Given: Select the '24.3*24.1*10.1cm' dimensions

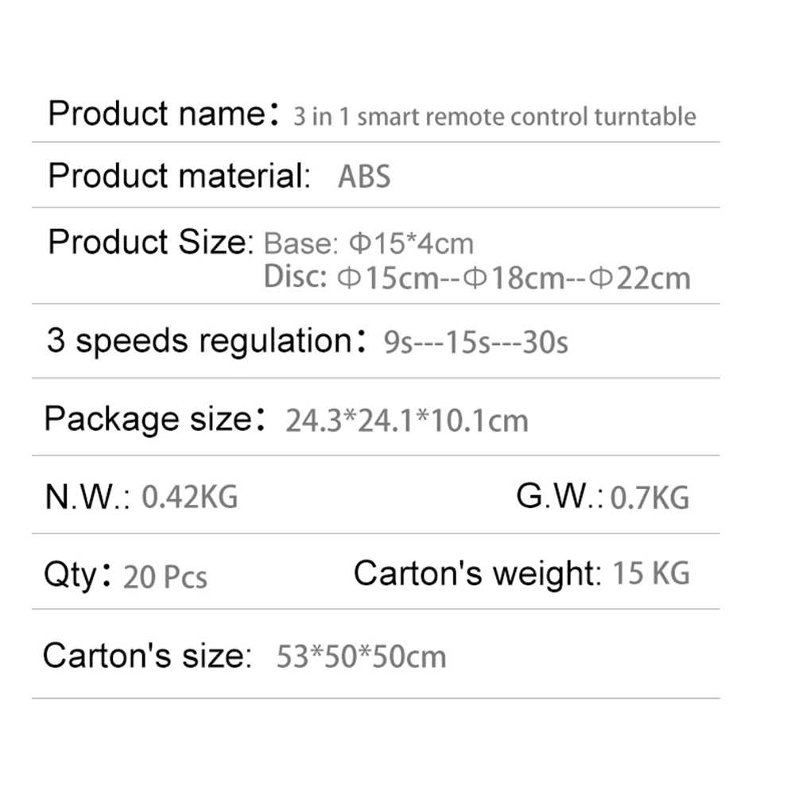Looking at the screenshot, I should [x=407, y=421].
